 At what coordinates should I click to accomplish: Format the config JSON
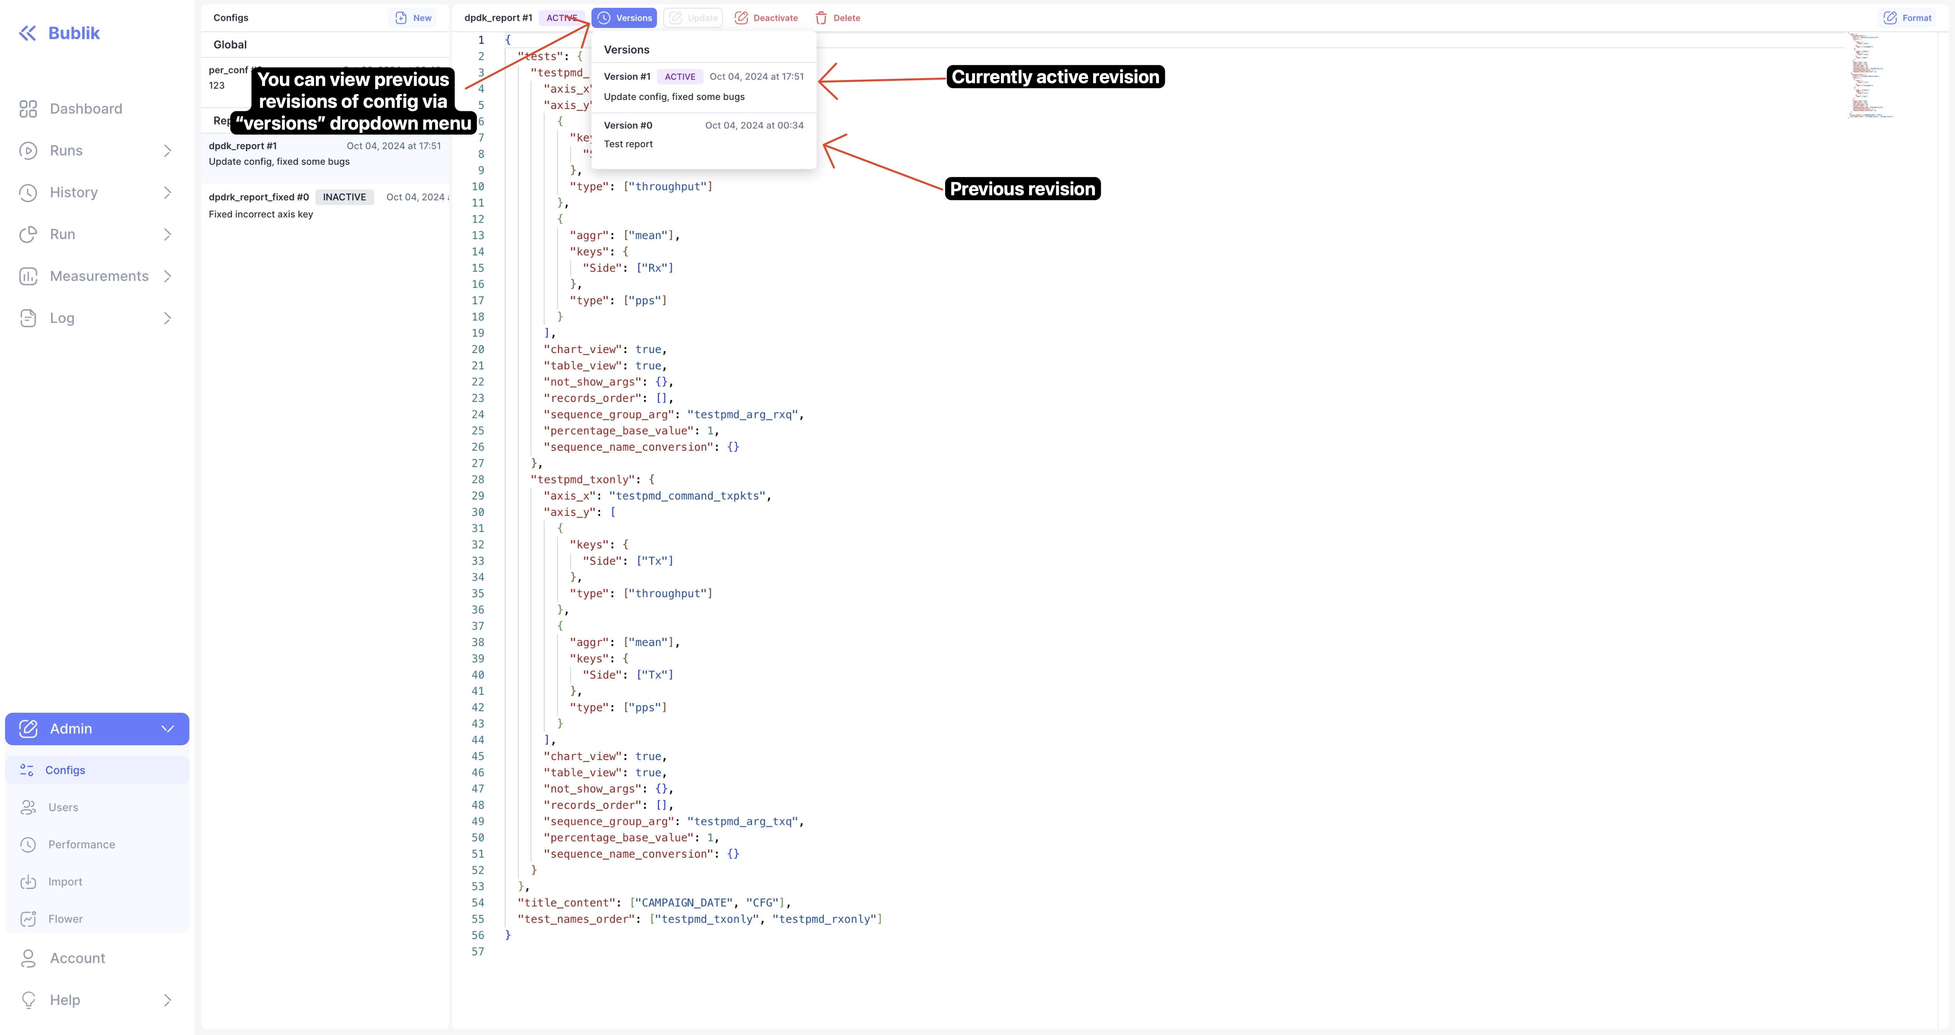pyautogui.click(x=1907, y=18)
